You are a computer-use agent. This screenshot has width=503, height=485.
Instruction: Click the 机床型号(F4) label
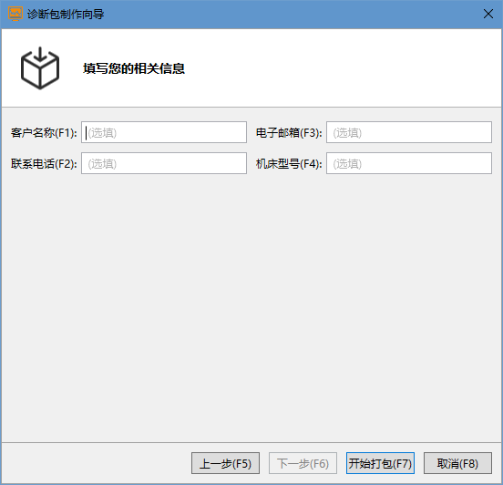coord(289,164)
